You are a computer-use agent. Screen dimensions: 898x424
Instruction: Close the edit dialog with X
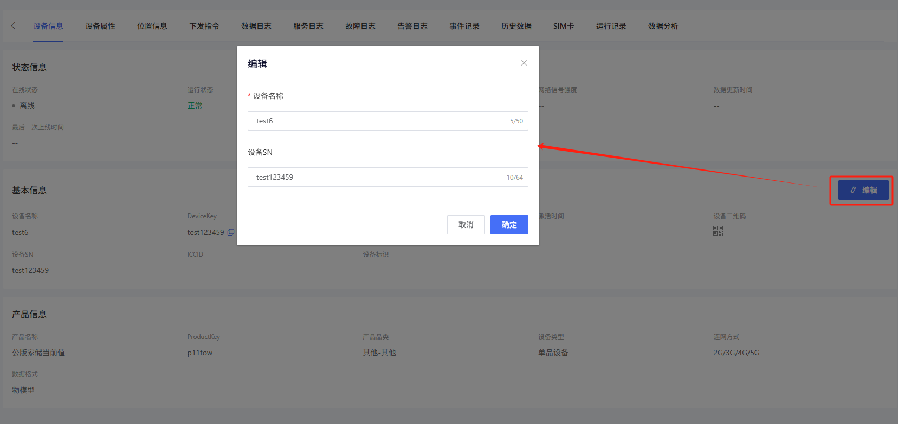[x=524, y=63]
